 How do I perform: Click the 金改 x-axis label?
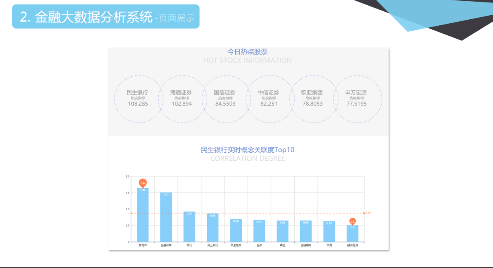click(x=259, y=245)
